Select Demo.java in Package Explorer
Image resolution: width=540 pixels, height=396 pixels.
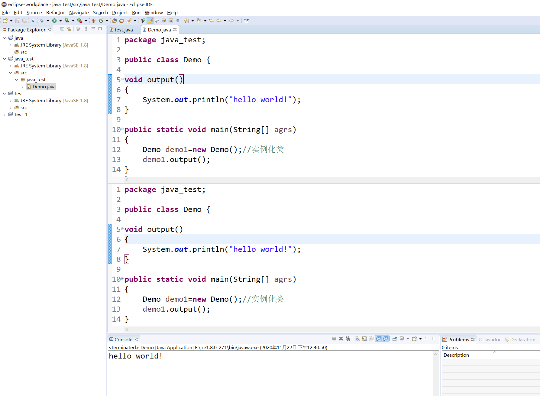coord(41,87)
